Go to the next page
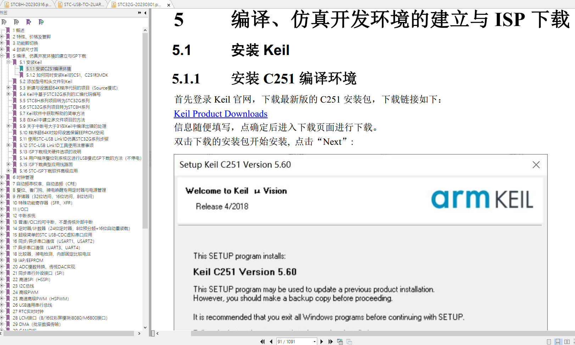Screen dimensions: 575x345 pos(322,341)
